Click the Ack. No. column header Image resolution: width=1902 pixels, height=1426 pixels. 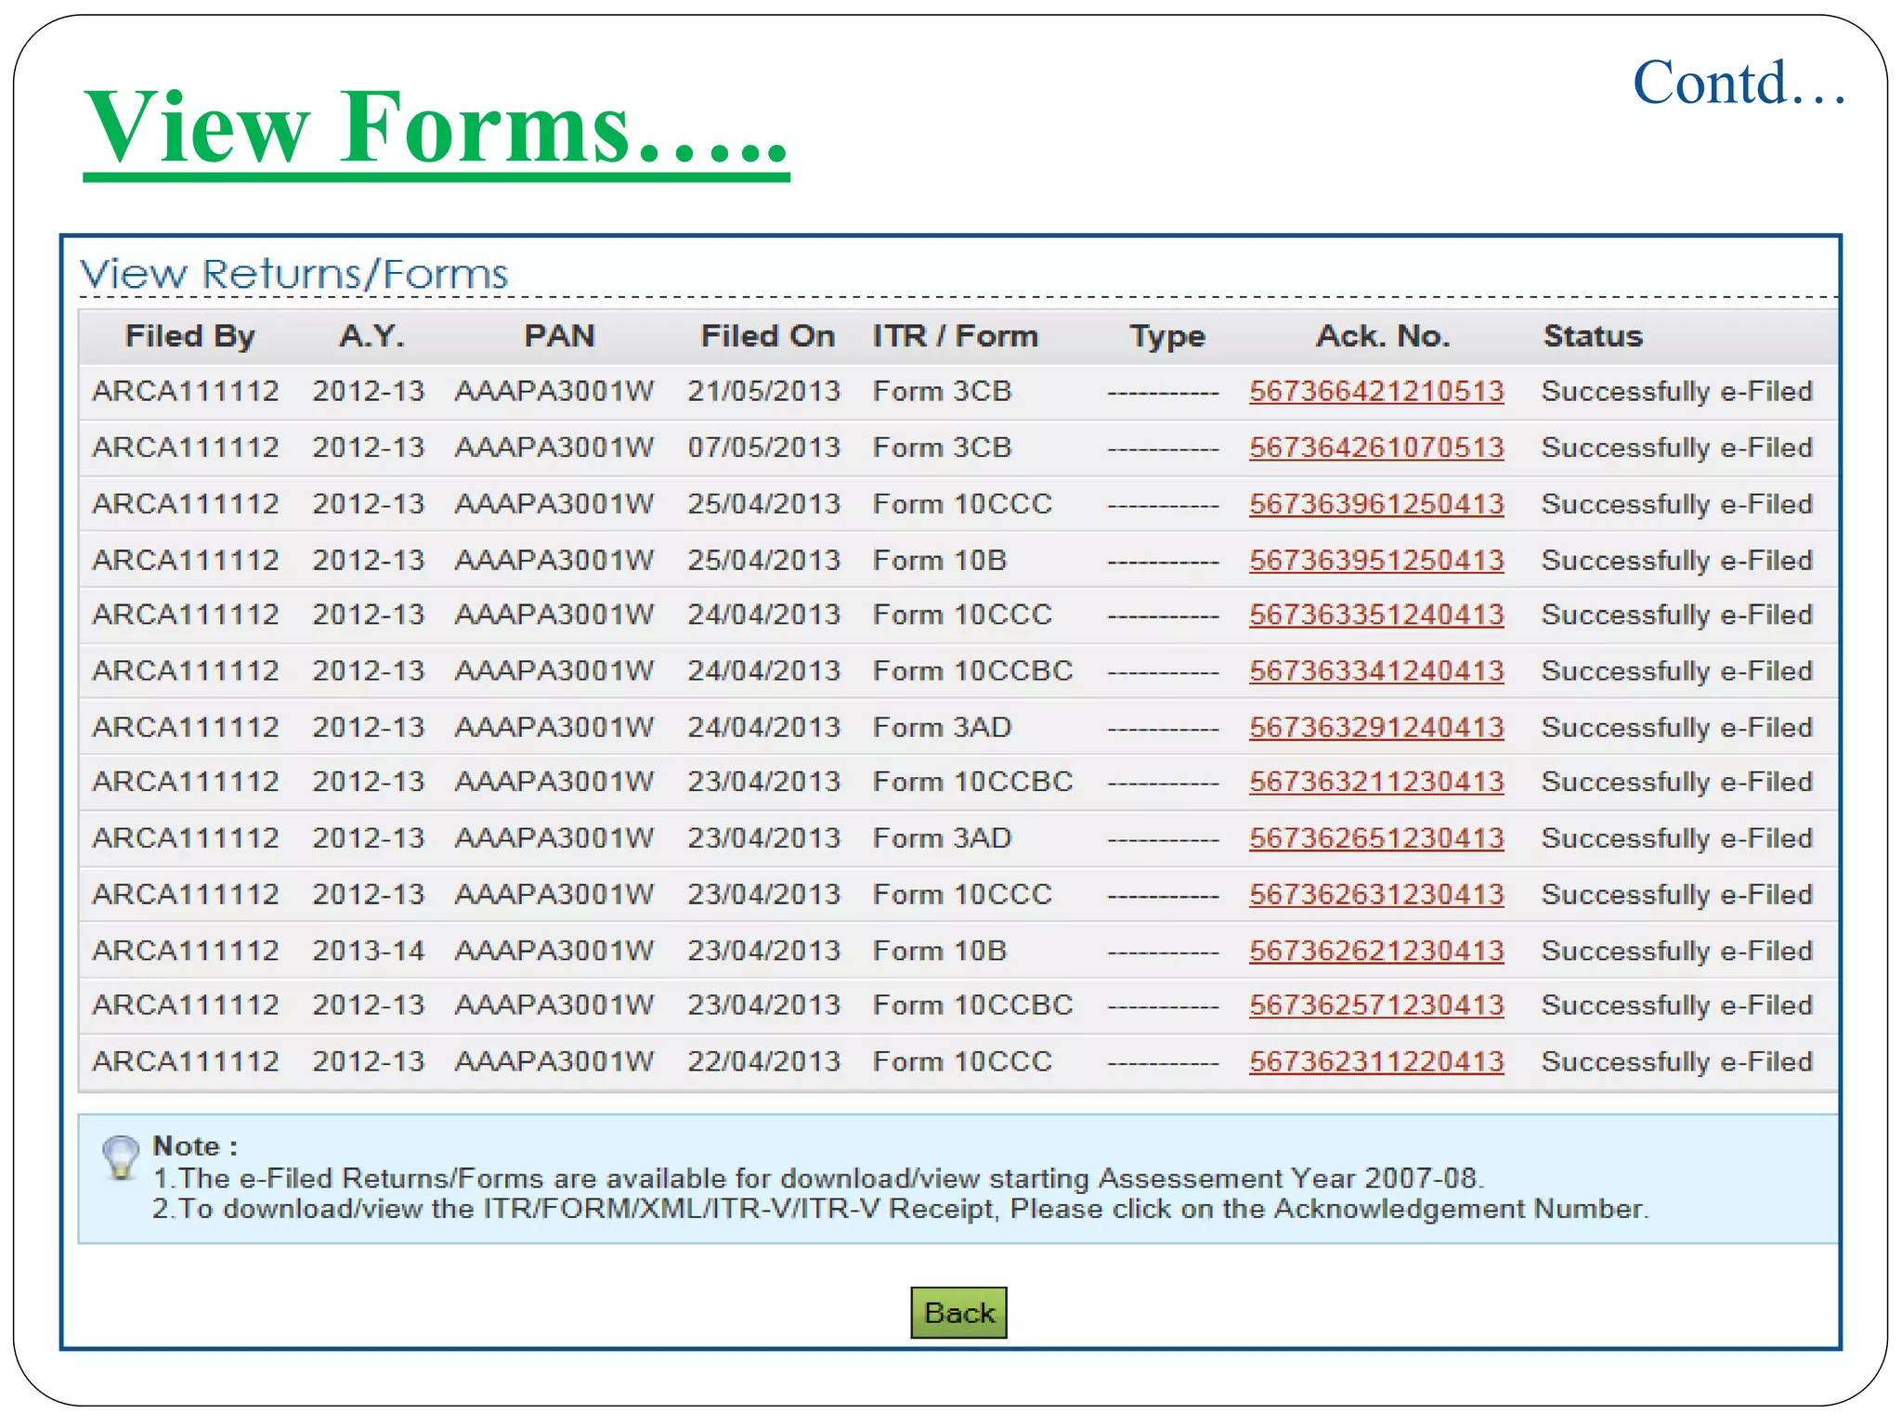point(1384,336)
